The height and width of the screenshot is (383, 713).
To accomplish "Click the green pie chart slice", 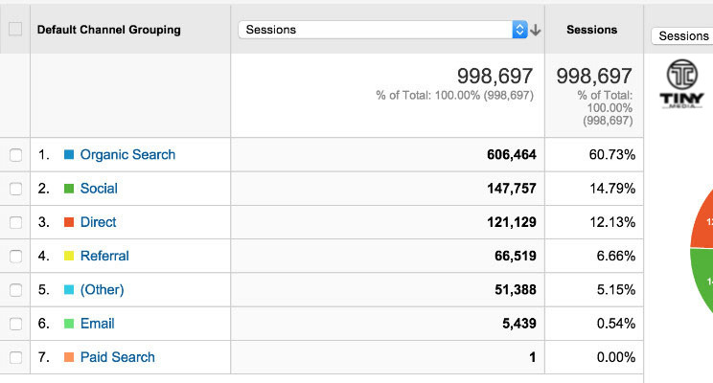I will coord(701,287).
